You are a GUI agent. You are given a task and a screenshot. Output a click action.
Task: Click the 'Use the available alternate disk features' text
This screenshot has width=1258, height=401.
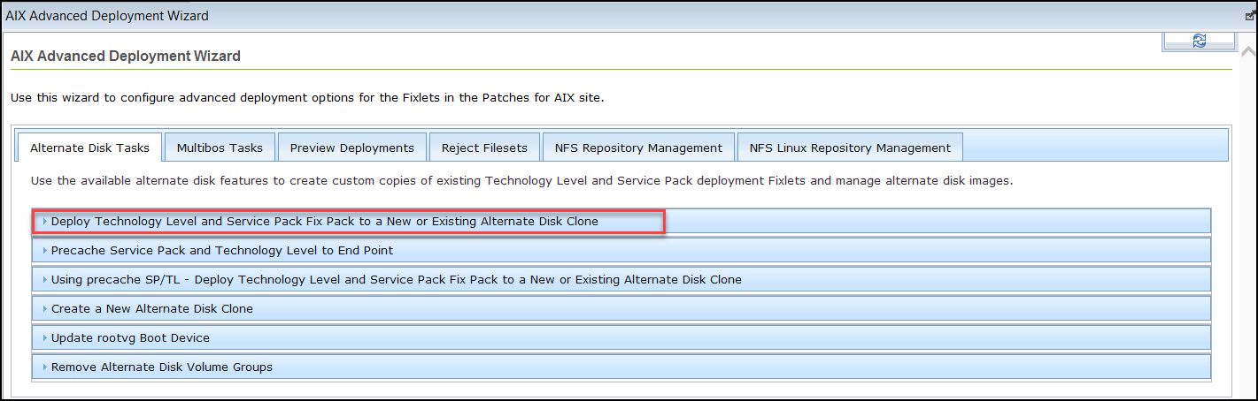521,180
